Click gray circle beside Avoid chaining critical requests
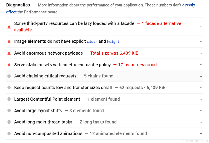 tap(9, 76)
